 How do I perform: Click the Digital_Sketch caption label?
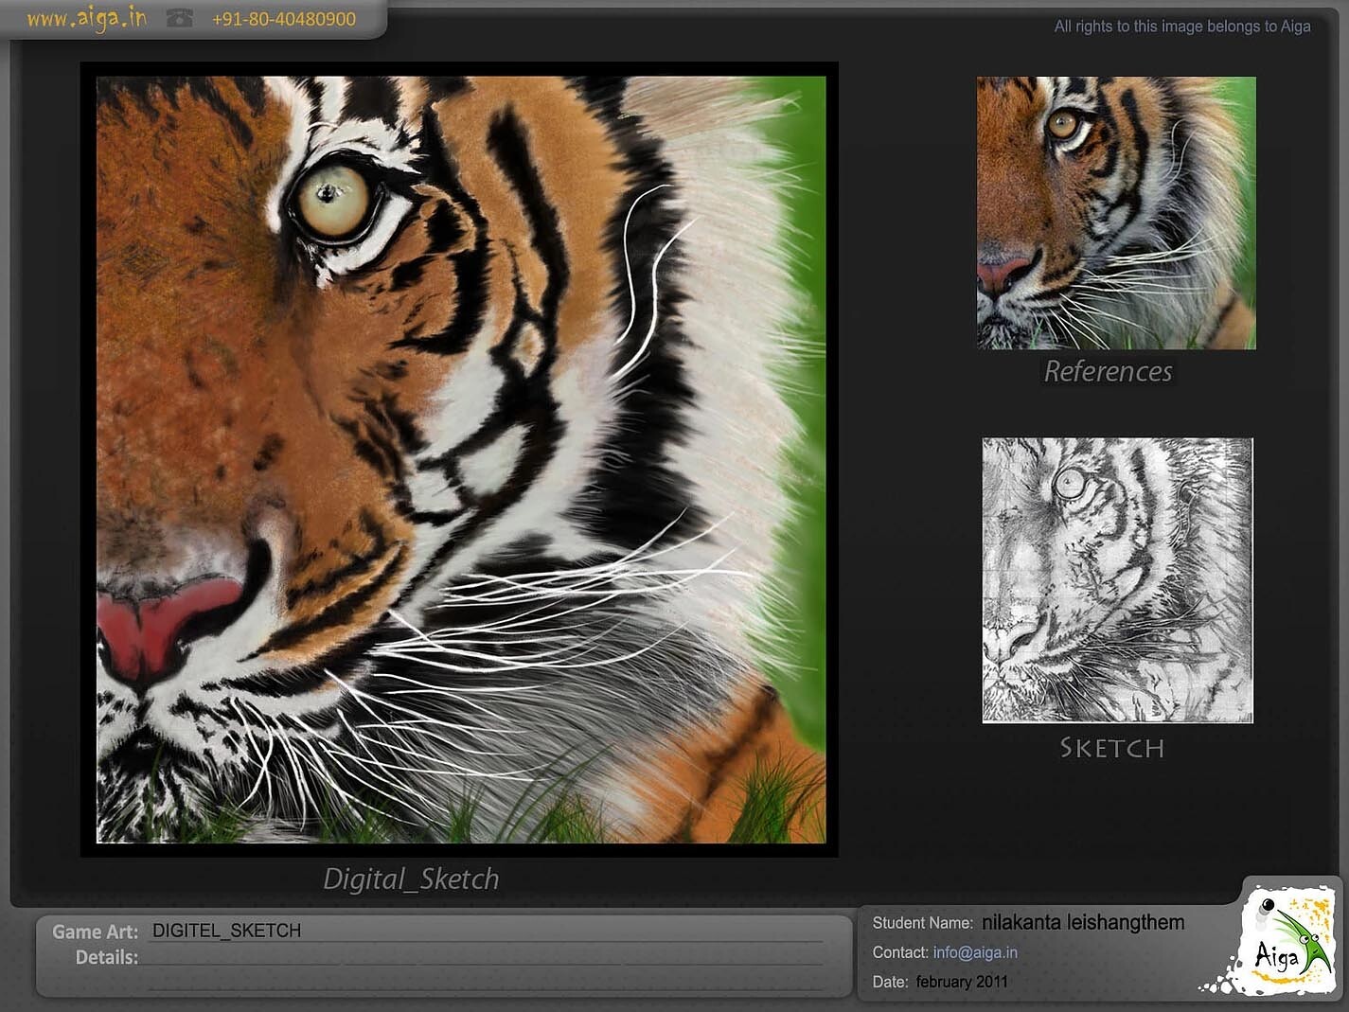click(x=411, y=879)
